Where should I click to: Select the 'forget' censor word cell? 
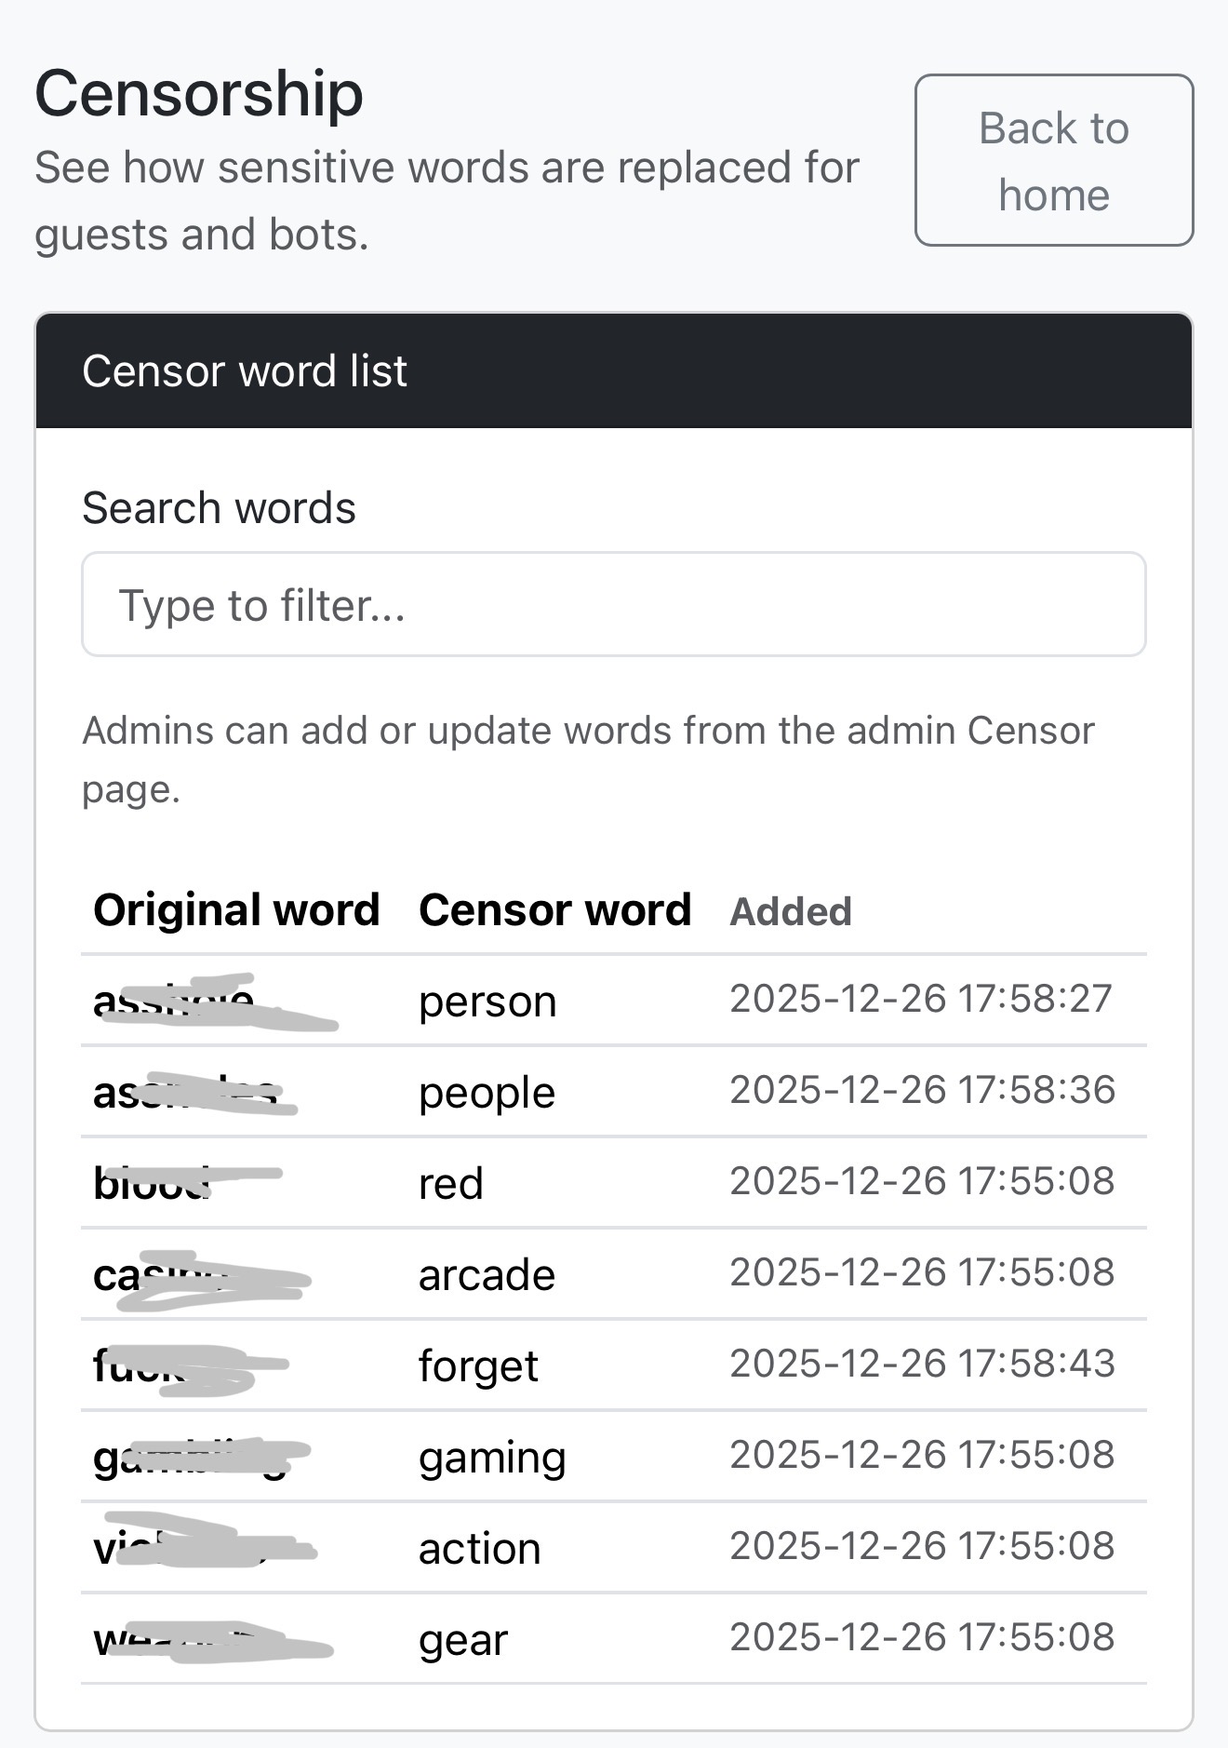[478, 1366]
